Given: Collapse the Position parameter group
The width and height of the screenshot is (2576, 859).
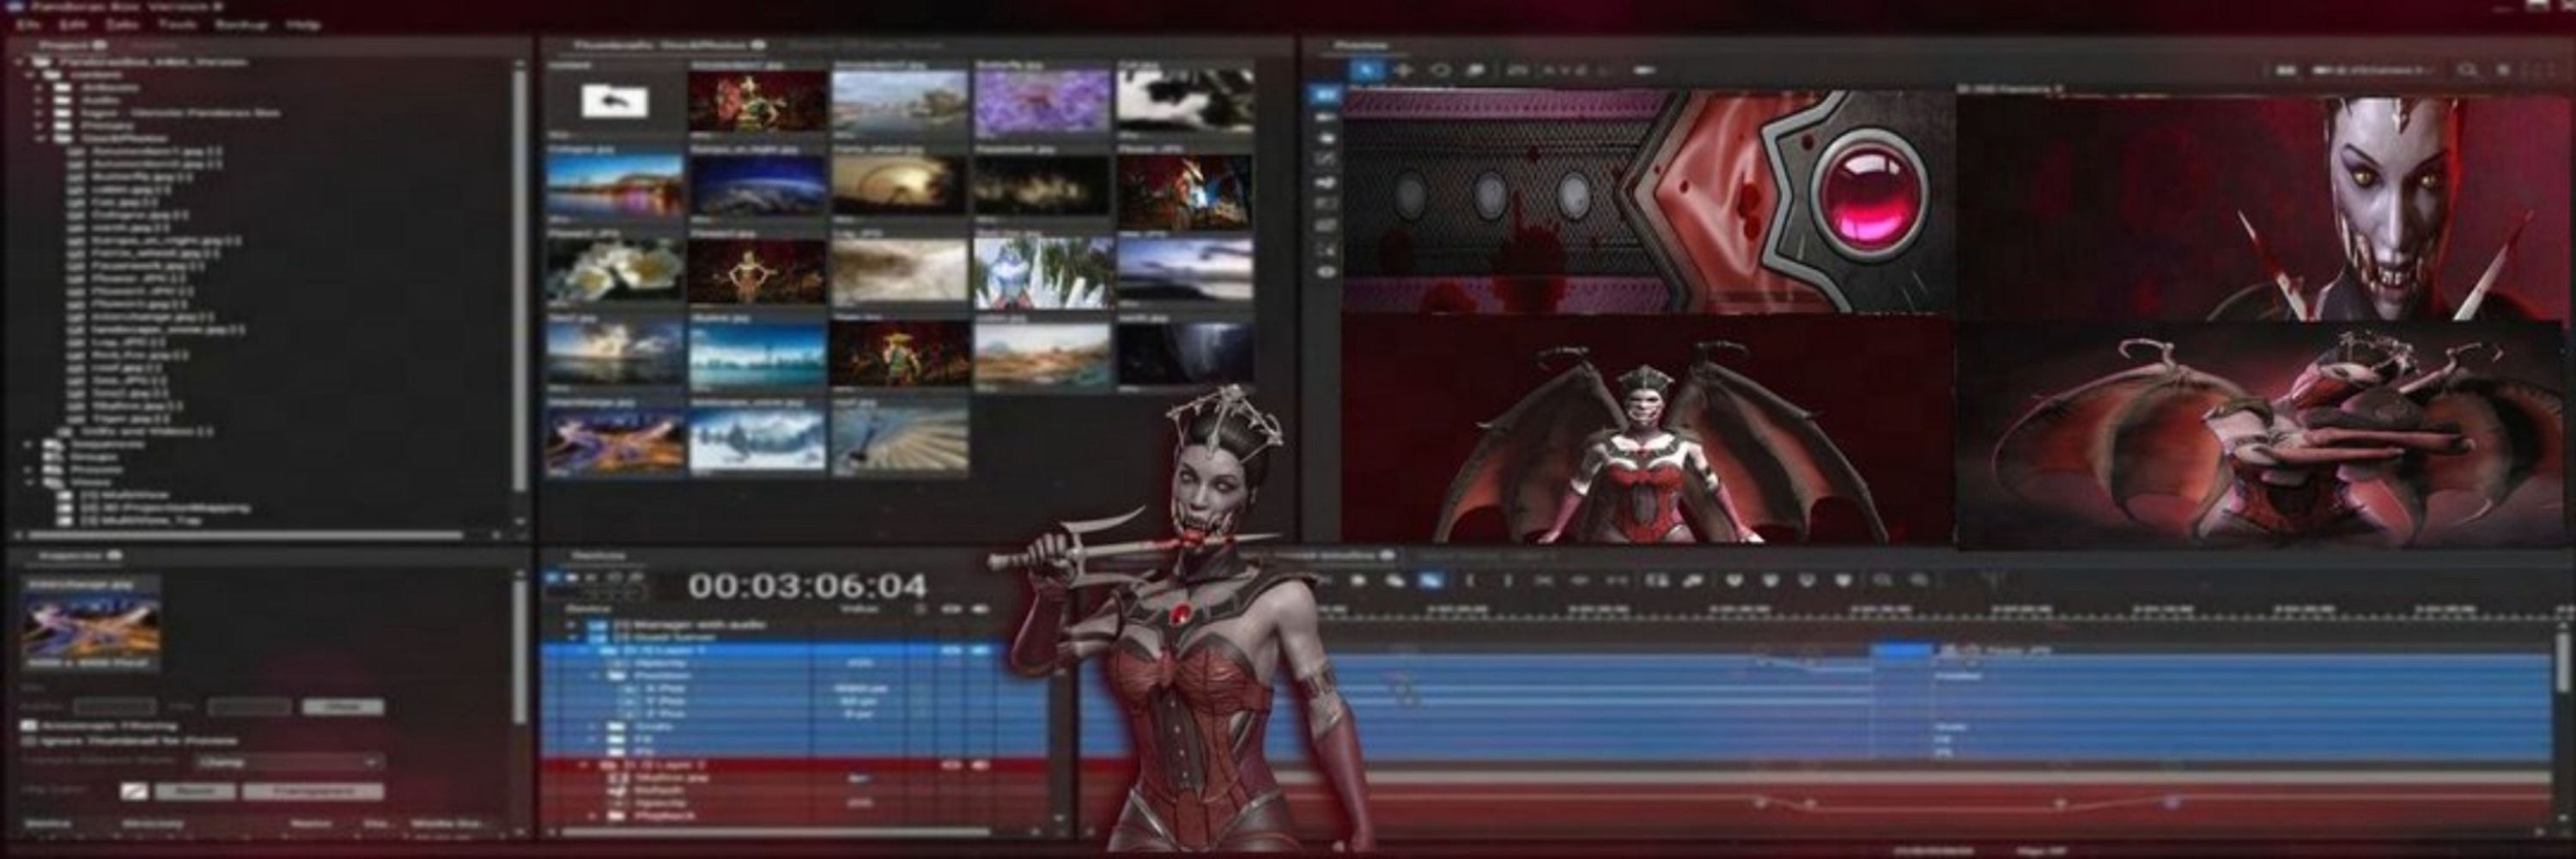Looking at the screenshot, I should click(596, 675).
